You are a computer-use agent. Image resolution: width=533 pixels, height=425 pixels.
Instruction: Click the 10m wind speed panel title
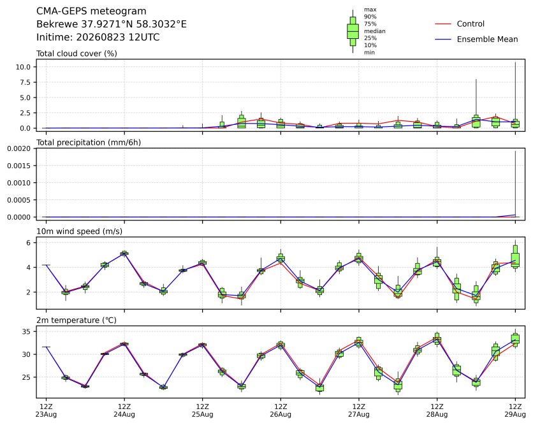click(x=79, y=231)
